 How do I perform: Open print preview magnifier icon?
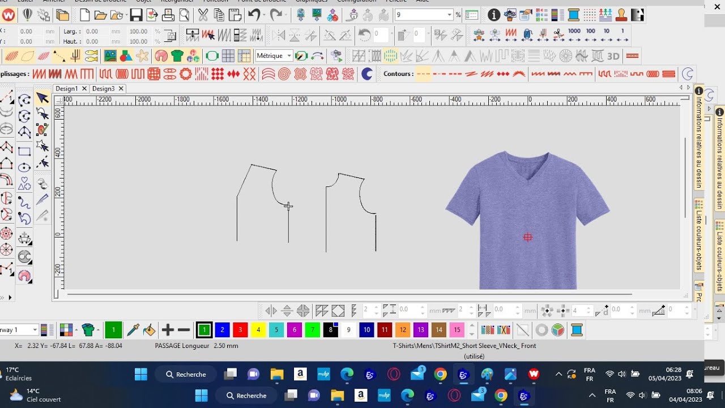coord(184,15)
